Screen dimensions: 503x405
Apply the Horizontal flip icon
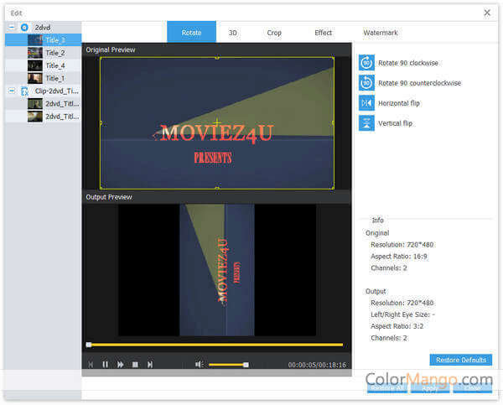(x=366, y=103)
